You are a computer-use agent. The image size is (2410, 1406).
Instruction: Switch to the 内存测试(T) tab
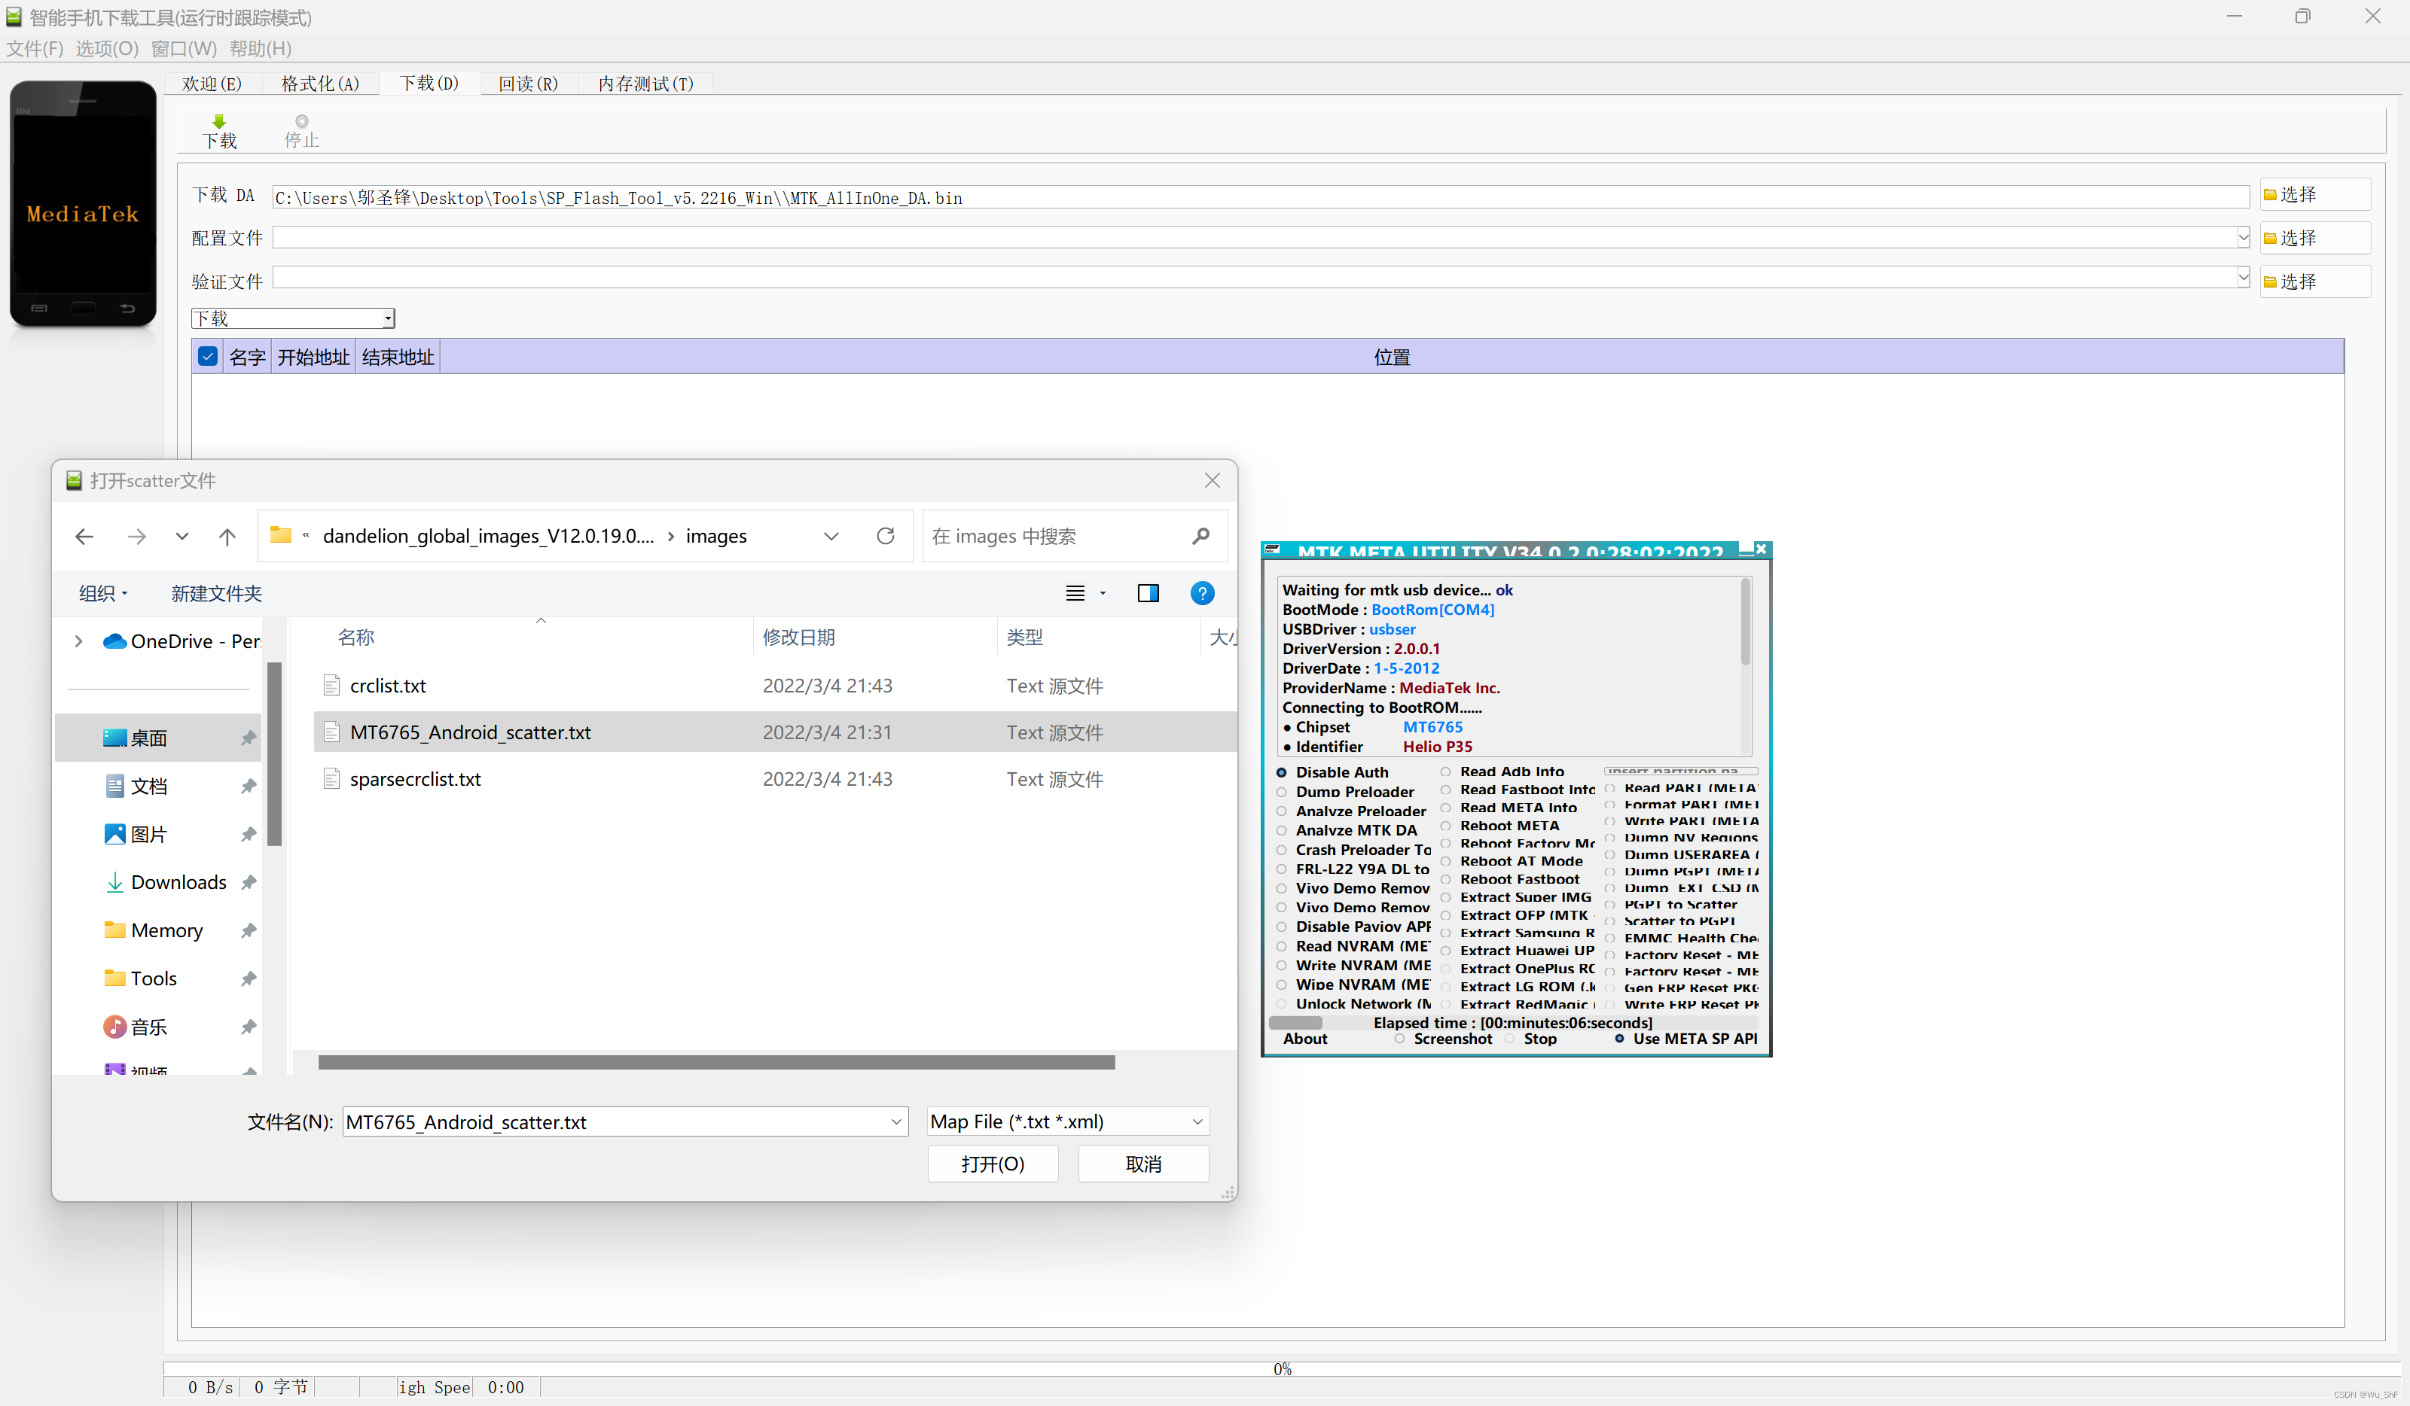(x=646, y=84)
